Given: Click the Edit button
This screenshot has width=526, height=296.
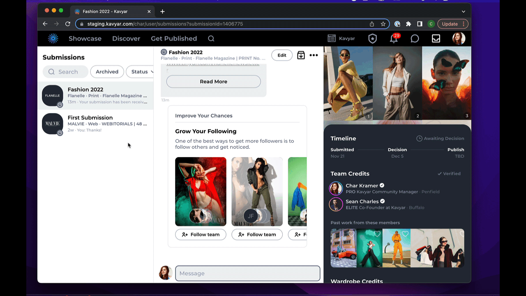Looking at the screenshot, I should (x=282, y=55).
